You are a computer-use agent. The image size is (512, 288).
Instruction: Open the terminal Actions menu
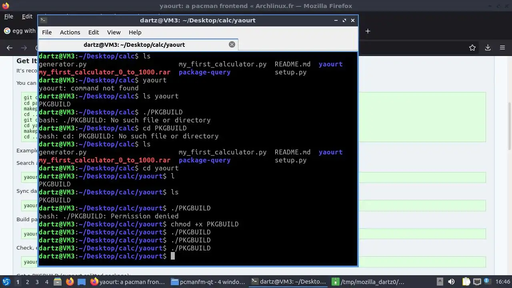[x=70, y=32]
